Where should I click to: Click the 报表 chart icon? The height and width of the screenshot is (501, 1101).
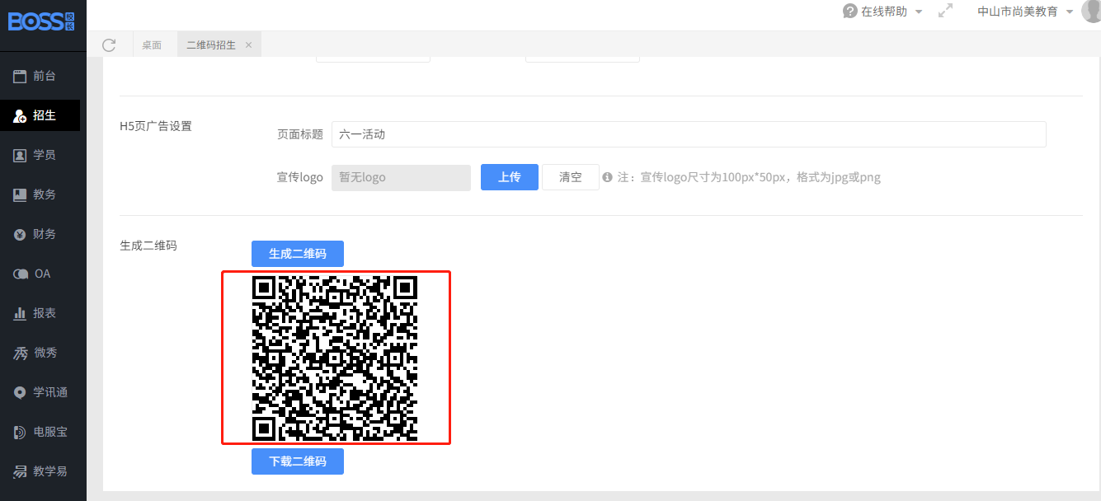point(20,313)
